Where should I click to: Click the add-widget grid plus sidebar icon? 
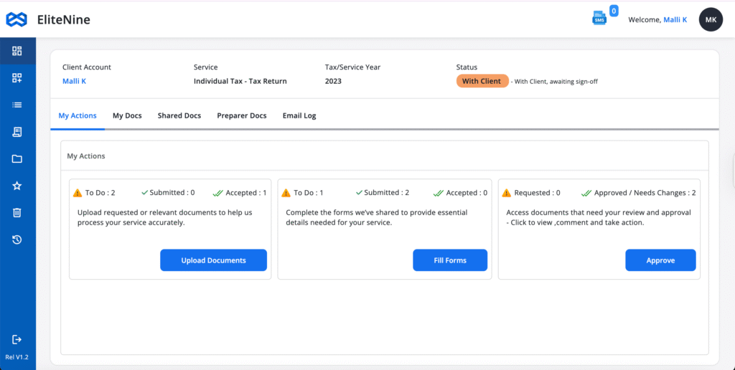pos(17,78)
